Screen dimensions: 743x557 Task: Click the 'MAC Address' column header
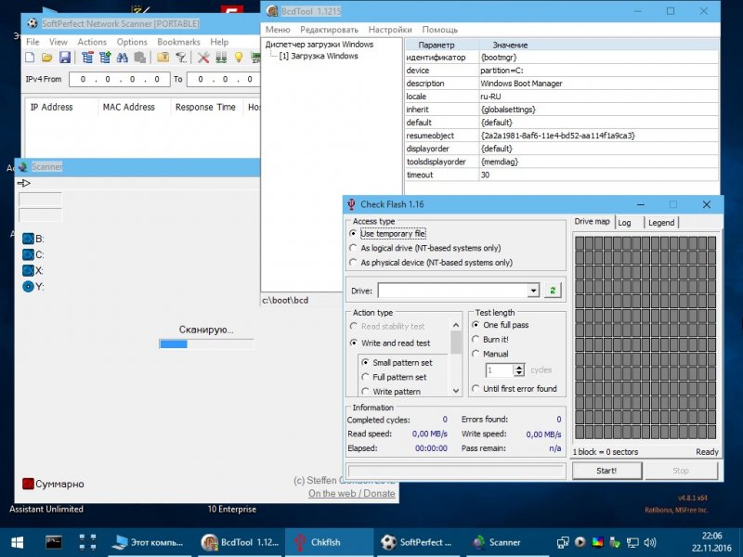[x=129, y=107]
